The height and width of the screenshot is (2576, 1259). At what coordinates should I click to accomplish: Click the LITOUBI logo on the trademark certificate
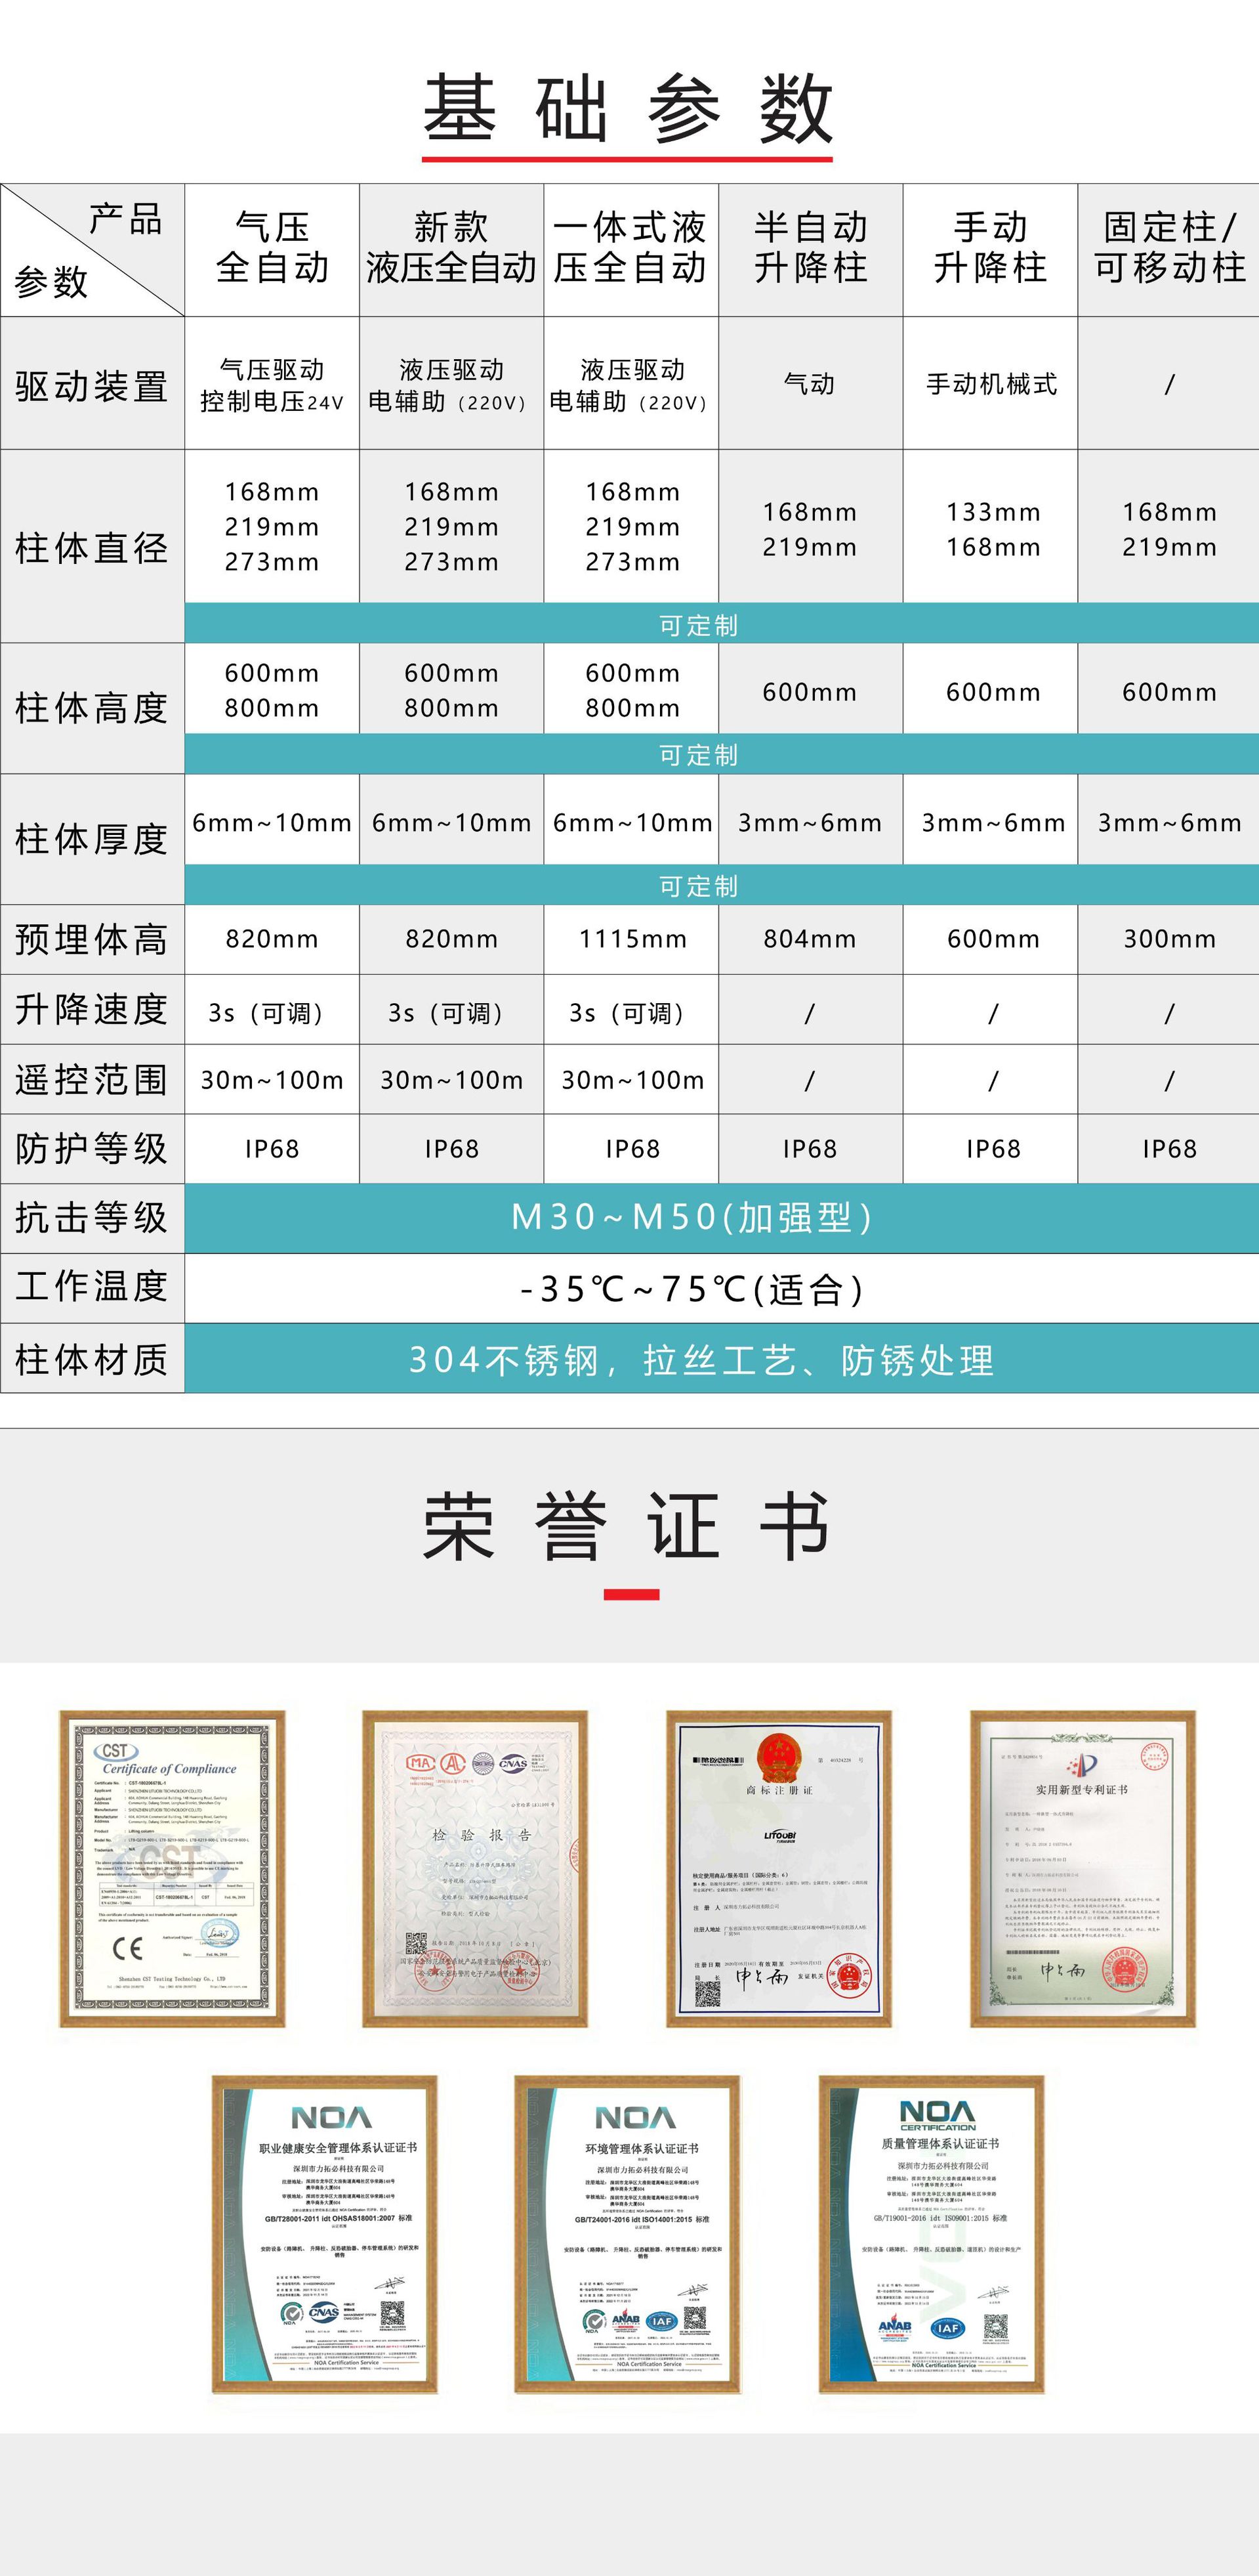779,1835
